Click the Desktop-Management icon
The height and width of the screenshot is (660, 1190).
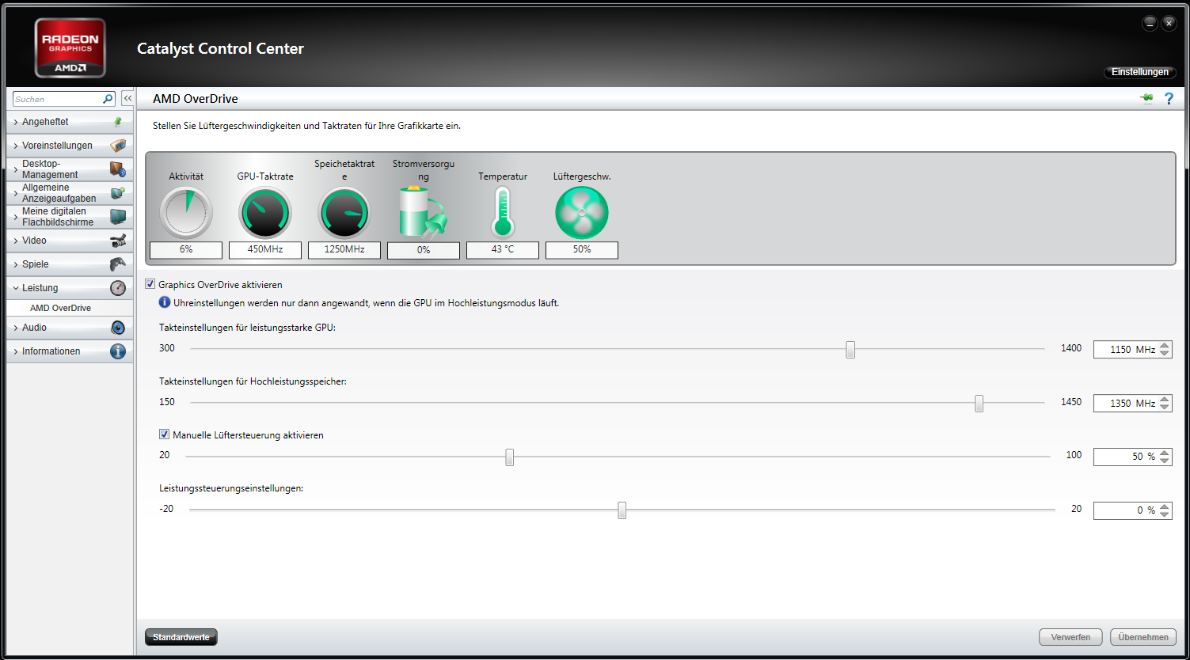coord(118,169)
